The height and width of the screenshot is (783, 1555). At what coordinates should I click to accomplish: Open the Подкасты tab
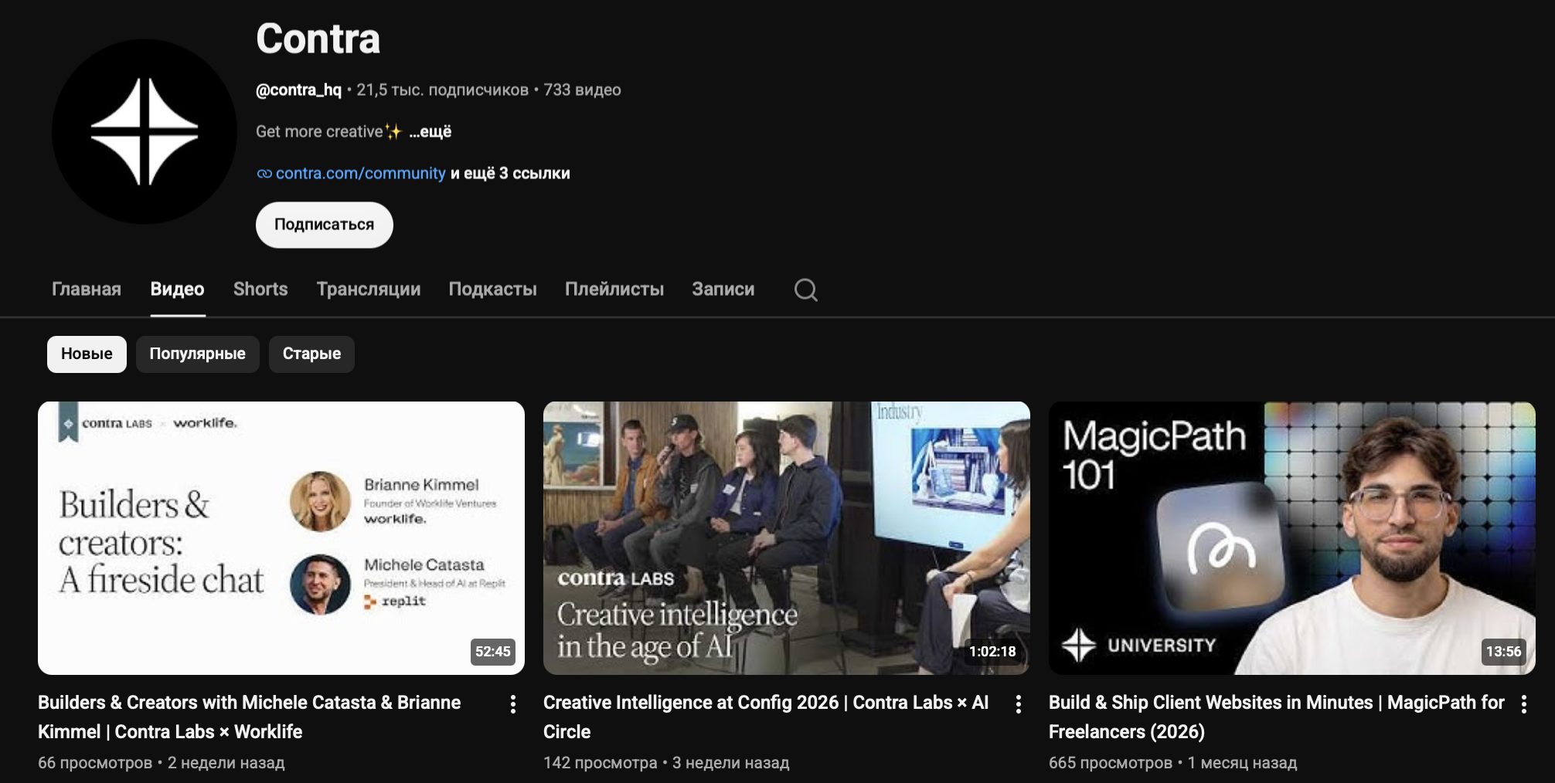pos(493,289)
